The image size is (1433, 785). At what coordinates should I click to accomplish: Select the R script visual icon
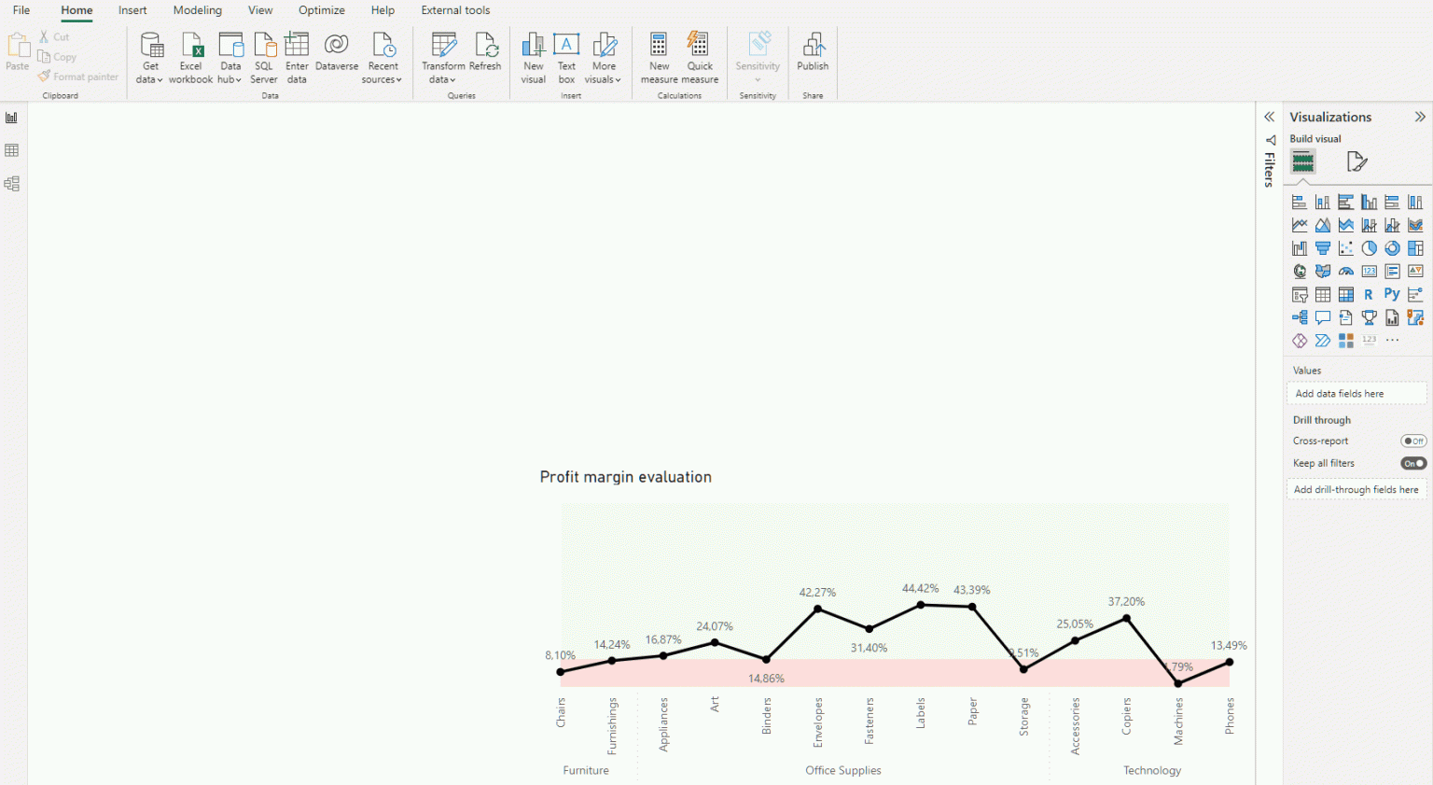point(1370,293)
